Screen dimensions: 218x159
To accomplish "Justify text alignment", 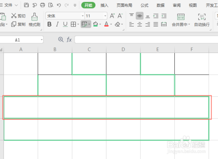I will 156,24.
